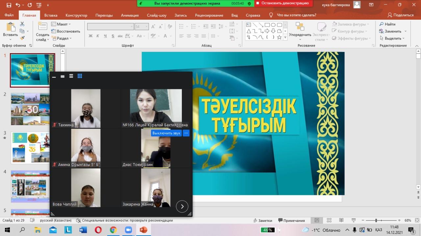Open the Вставка ribbon tab
This screenshot has height=236, width=421.
coord(51,15)
